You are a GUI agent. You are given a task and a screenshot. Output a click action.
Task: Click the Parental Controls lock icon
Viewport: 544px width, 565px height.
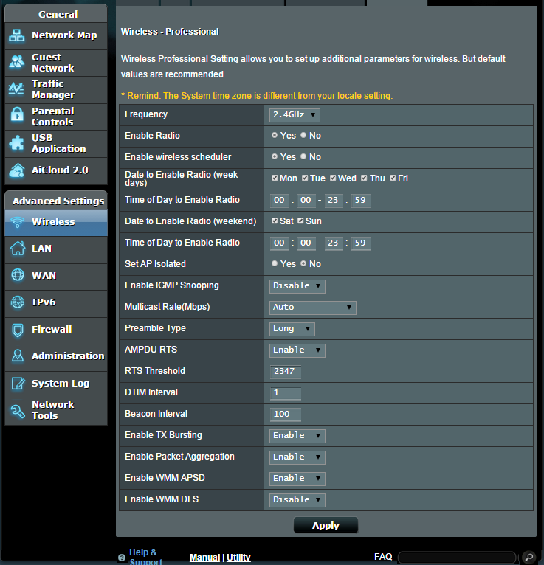[x=17, y=115]
